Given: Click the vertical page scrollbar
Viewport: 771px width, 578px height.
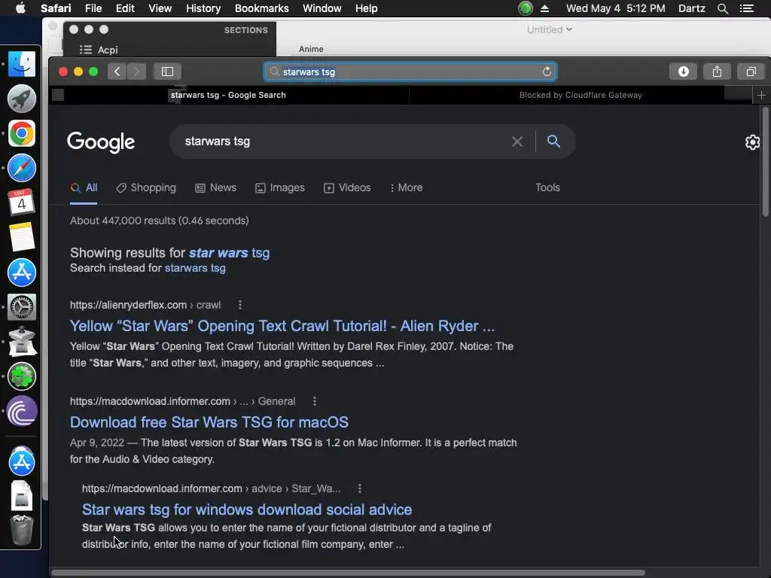Looking at the screenshot, I should point(765,163).
